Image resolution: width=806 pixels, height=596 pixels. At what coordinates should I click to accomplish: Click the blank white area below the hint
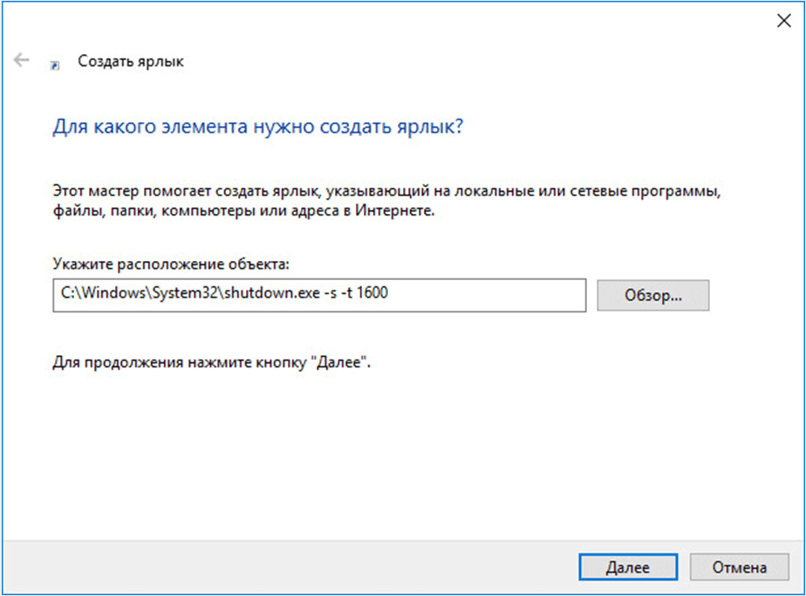pos(401,454)
